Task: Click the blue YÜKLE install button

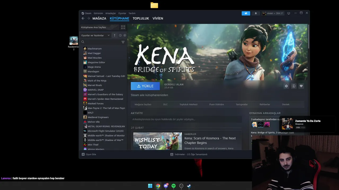Action: click(145, 86)
